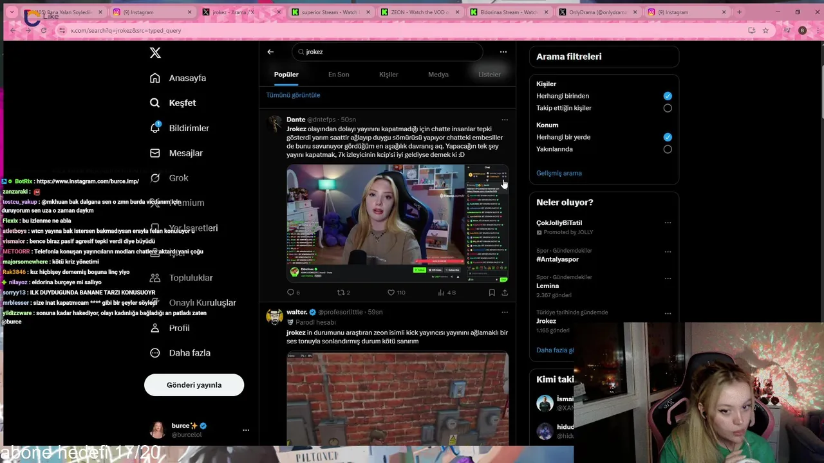Open the #Antalyaspor trend
Screen dimensions: 824x463
click(557, 259)
